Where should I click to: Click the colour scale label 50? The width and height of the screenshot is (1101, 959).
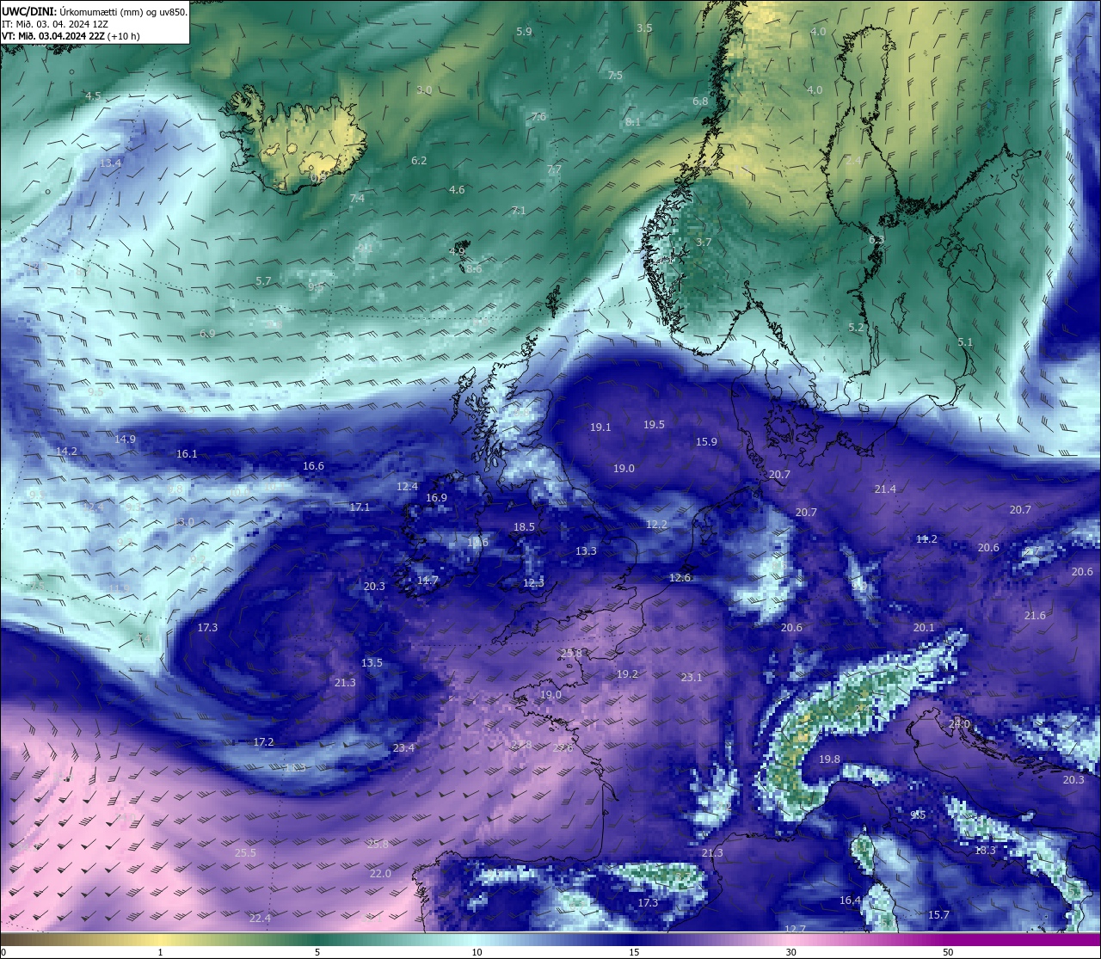click(x=948, y=952)
